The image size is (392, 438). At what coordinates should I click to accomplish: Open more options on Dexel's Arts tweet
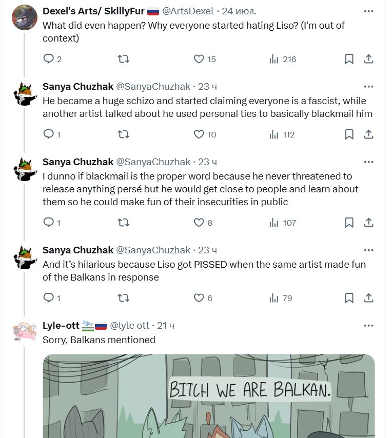[x=368, y=11]
